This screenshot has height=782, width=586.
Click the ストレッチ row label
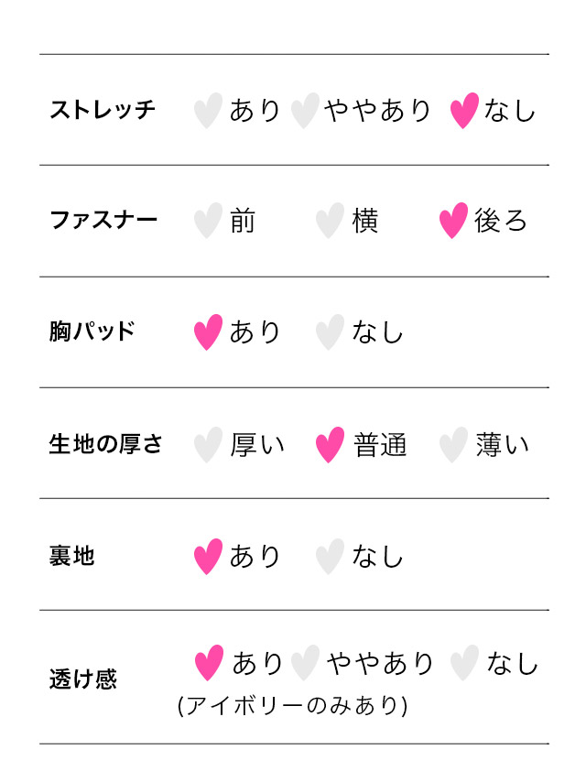[103, 111]
